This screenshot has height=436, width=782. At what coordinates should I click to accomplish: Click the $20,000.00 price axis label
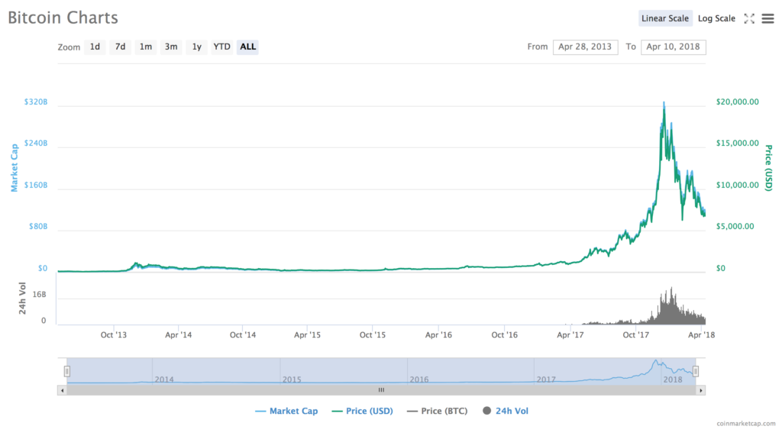point(738,102)
